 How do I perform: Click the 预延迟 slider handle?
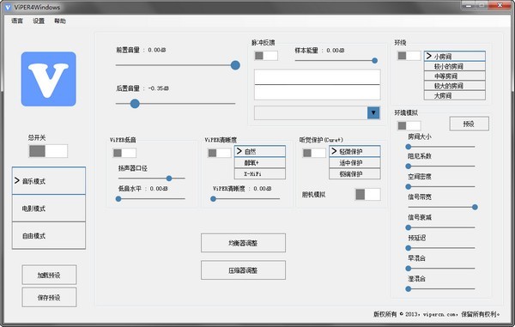[409, 248]
